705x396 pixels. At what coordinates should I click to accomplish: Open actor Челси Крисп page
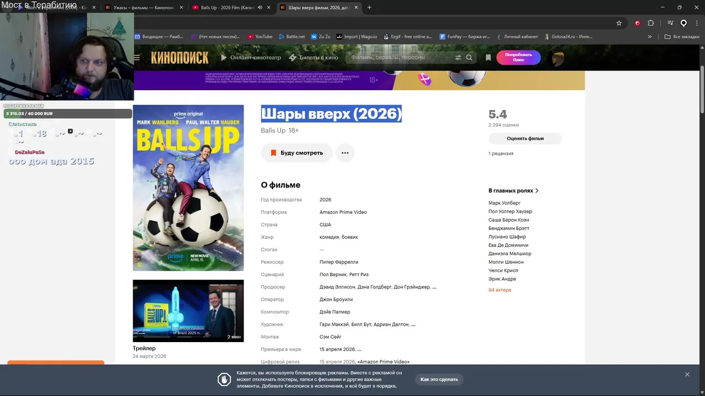tap(503, 271)
